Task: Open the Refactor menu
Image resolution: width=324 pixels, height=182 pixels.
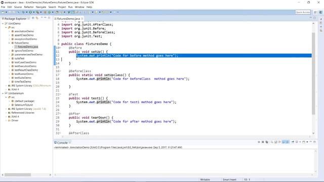Action: click(x=29, y=7)
